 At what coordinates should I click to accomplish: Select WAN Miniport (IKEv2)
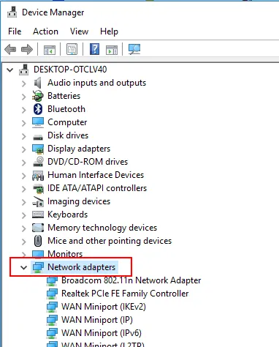(x=104, y=307)
